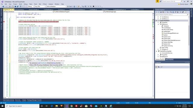Click the Quick Launch search box
The height and width of the screenshot is (108, 193).
172,1
